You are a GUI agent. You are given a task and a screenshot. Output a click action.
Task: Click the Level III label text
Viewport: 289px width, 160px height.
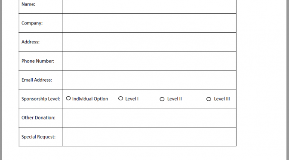point(222,99)
